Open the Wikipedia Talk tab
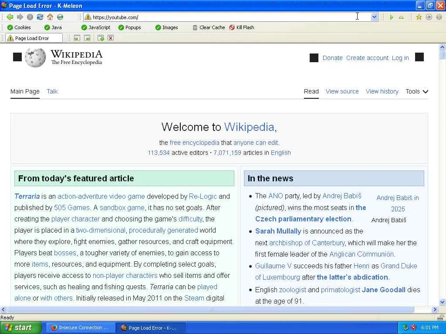 [52, 91]
